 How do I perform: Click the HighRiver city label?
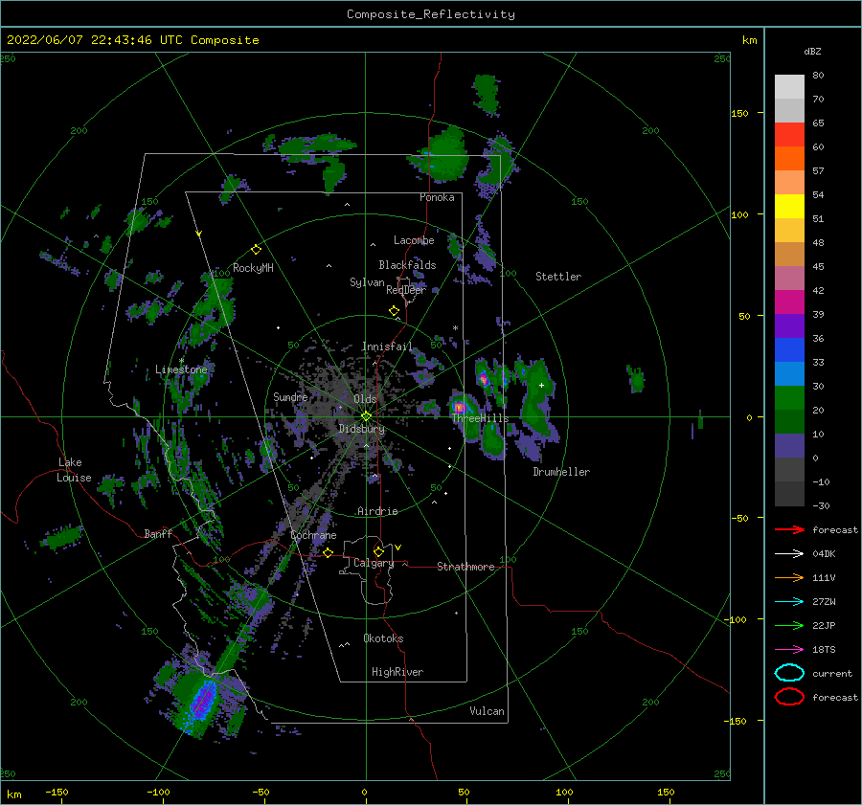point(397,672)
